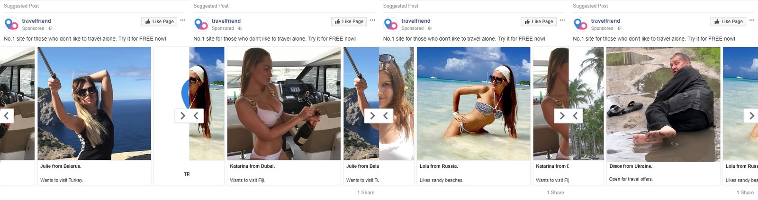This screenshot has height=200, width=758.
Task: Click travelfriend logo in fourth post
Action: 580,24
